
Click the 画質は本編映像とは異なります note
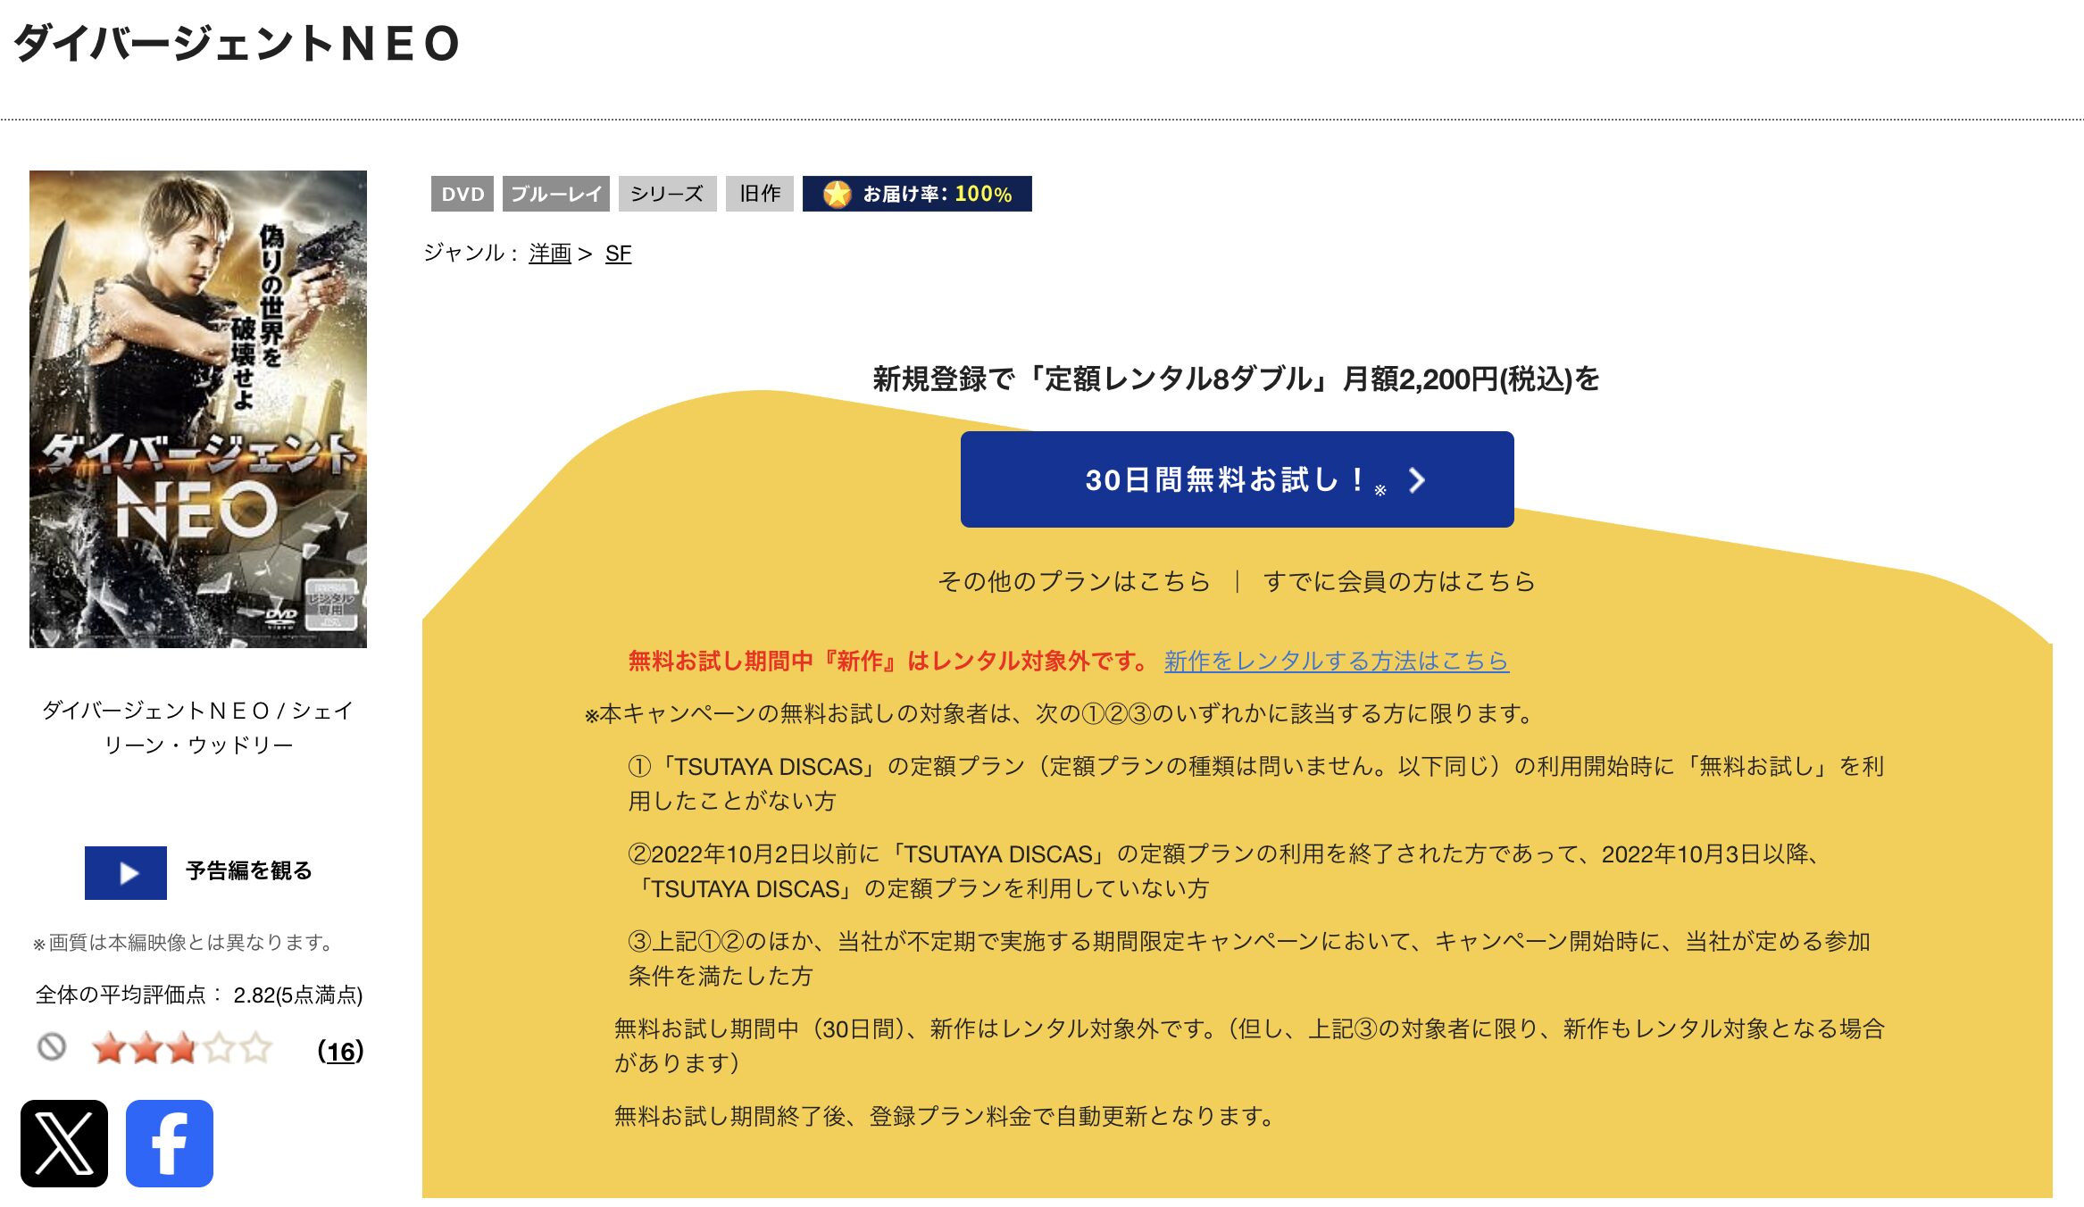click(184, 942)
